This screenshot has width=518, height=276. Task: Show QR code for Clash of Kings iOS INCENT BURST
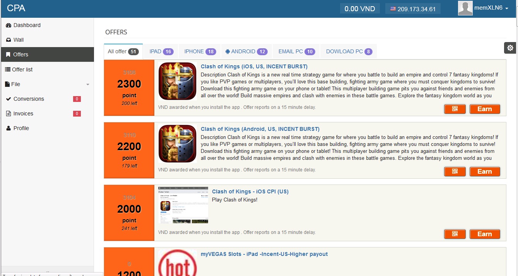(455, 109)
